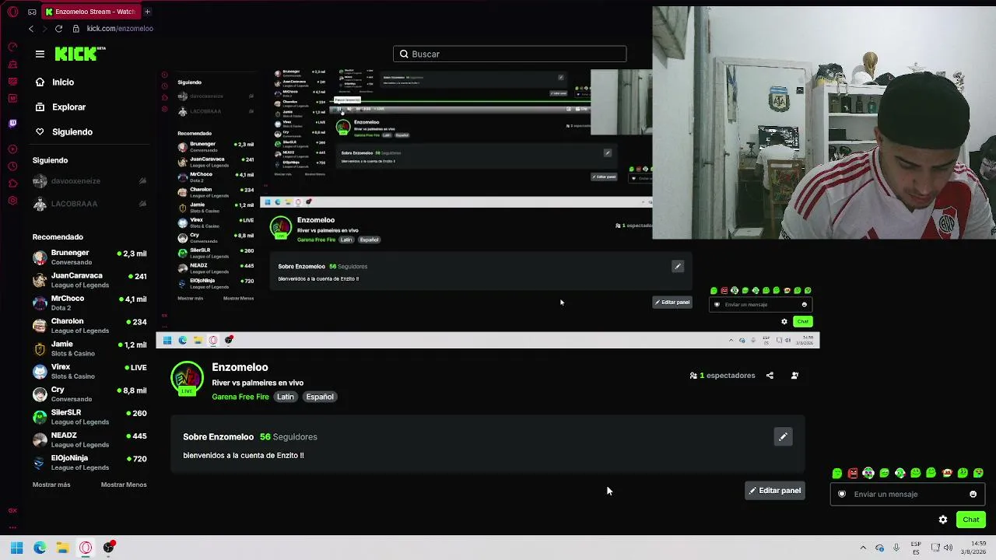Open NEADZ's recommended channel
Image resolution: width=996 pixels, height=560 pixels.
click(x=89, y=439)
